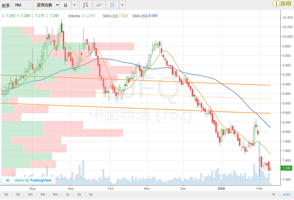
Task: Click the Sep label on time axis
Action: click(x=71, y=189)
